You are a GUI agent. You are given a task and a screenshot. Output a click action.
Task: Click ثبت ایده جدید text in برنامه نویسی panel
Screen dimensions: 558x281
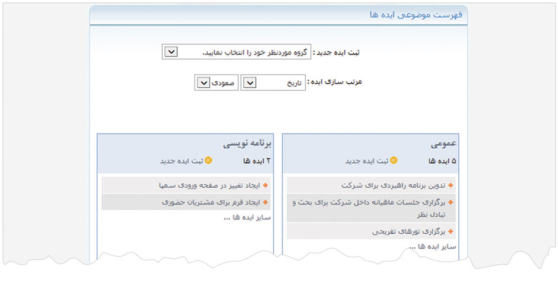tap(181, 161)
